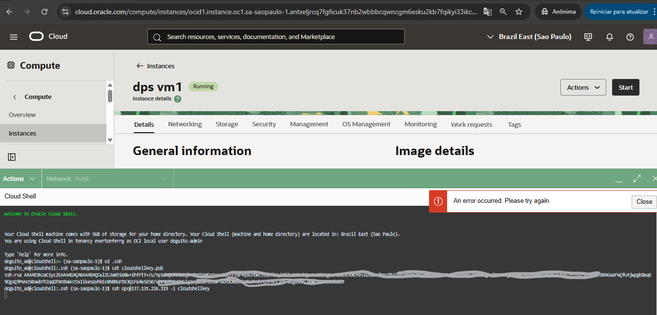Viewport: 657px width, 315px height.
Task: Click the Compute chip icon in sidebar
Action: click(11, 65)
